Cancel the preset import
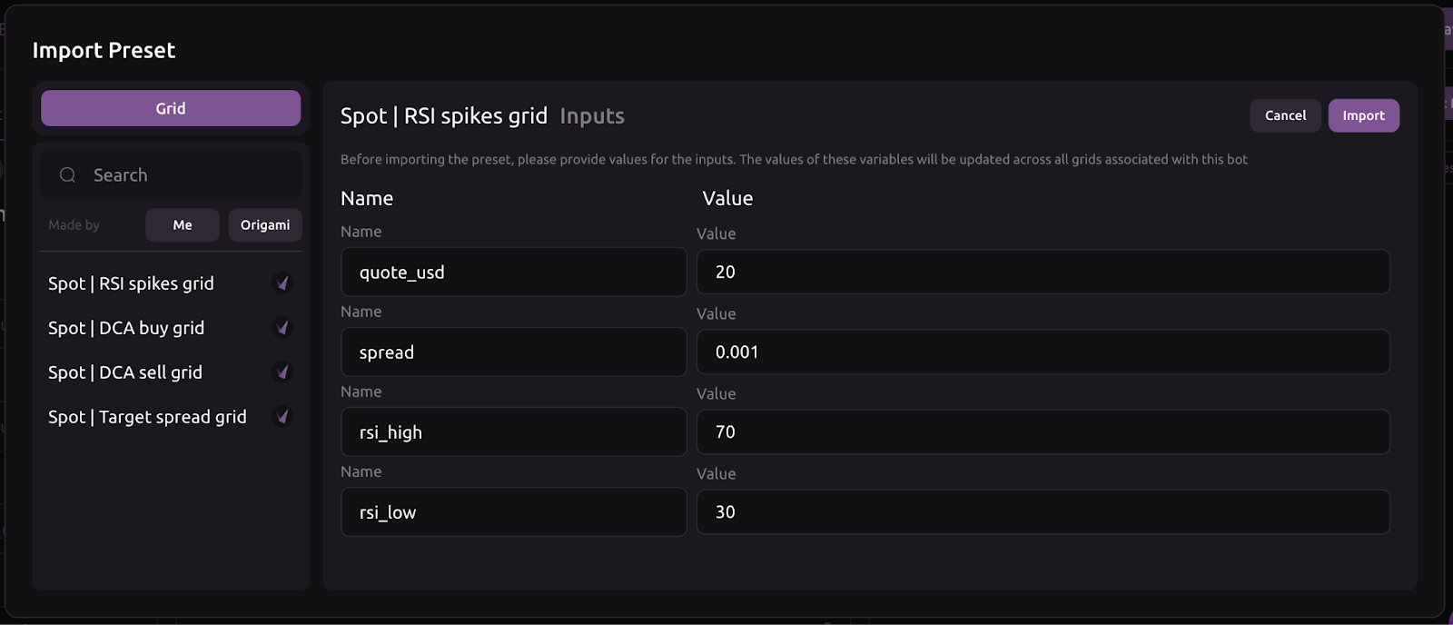Screen dimensions: 1453x625 (x=1285, y=115)
